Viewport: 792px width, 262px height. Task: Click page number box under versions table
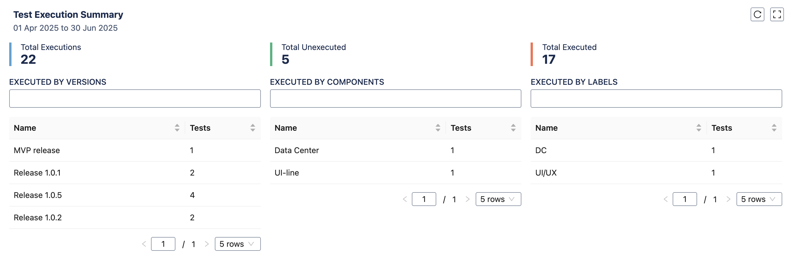pyautogui.click(x=163, y=244)
